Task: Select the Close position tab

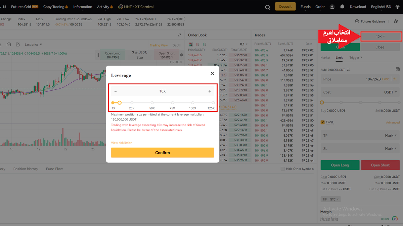Action: [x=380, y=47]
